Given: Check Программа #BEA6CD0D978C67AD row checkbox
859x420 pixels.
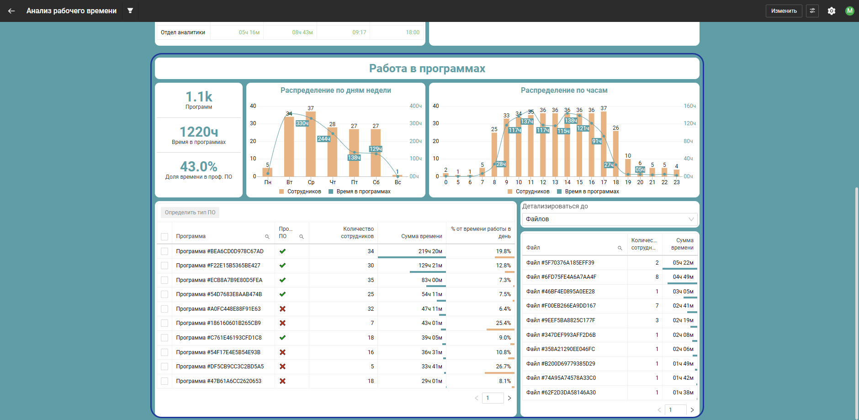Looking at the screenshot, I should [x=164, y=251].
